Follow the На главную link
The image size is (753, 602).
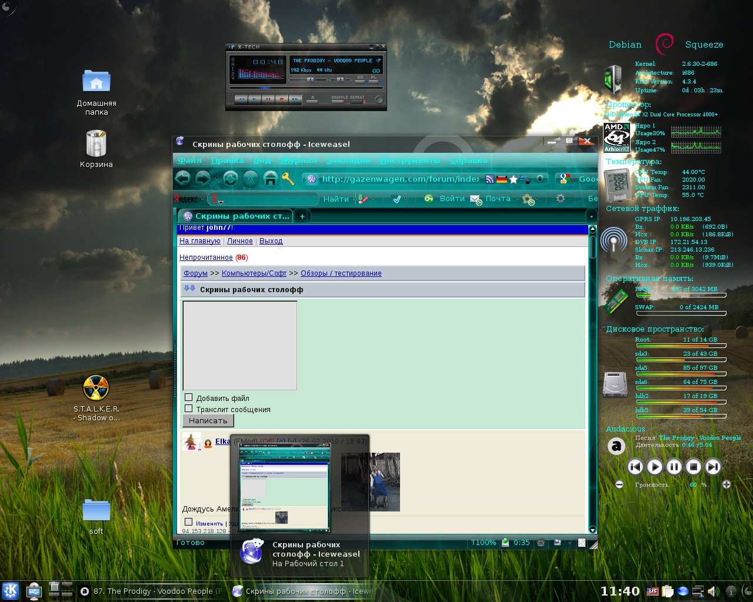tap(200, 241)
